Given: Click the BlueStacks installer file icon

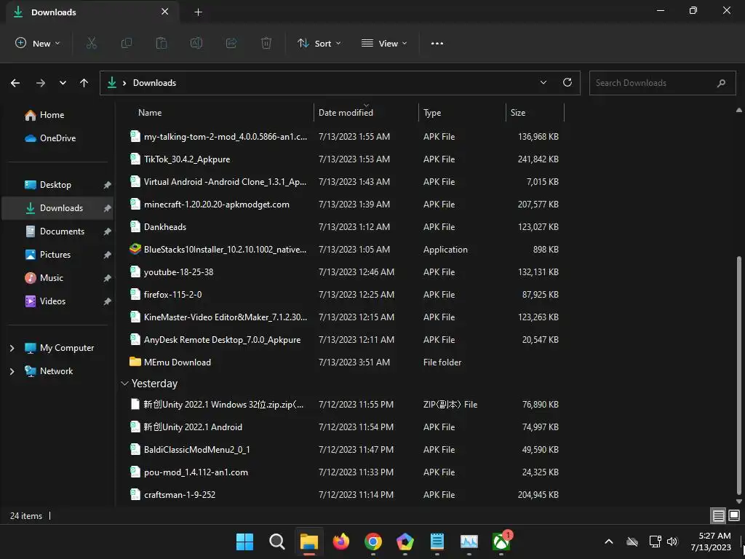Looking at the screenshot, I should point(135,249).
